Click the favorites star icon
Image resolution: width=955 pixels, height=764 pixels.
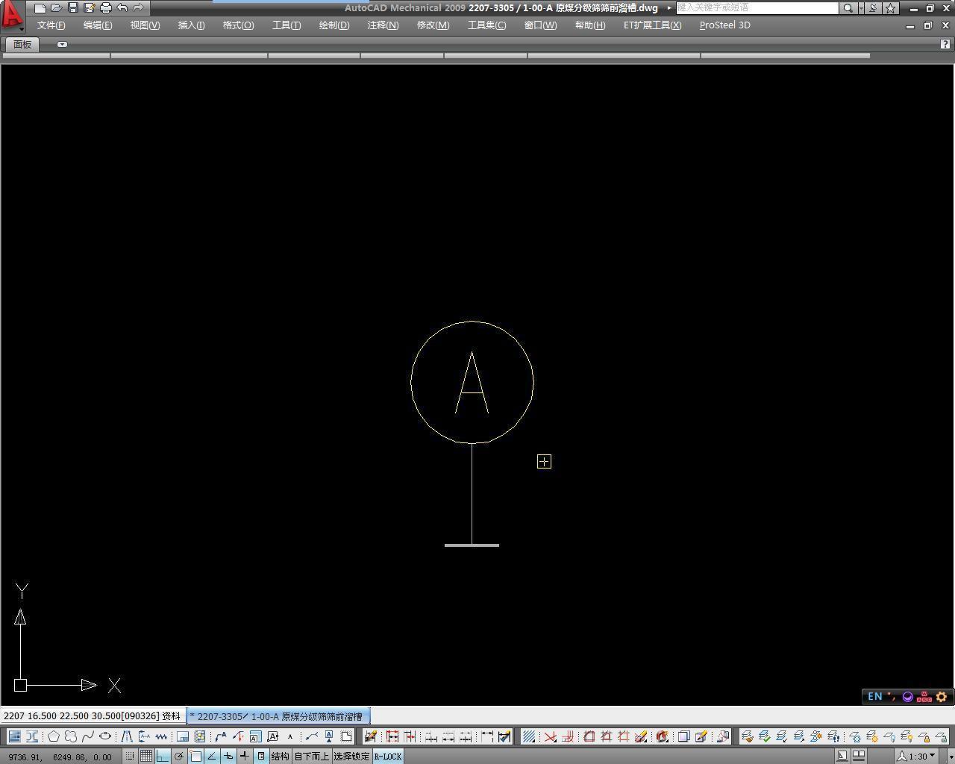click(891, 8)
